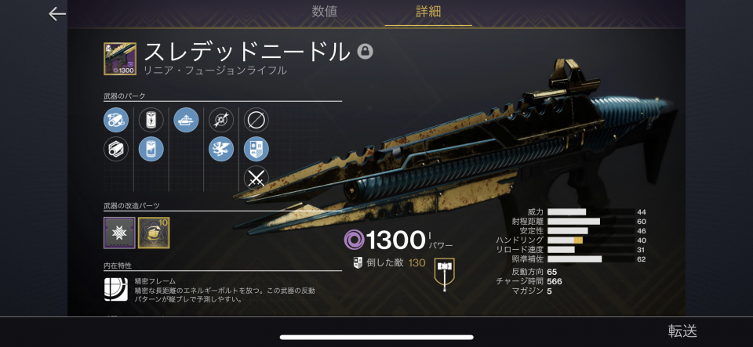The width and height of the screenshot is (753, 347).
Task: Tap the third column weapon loader perk
Action: coord(187,120)
